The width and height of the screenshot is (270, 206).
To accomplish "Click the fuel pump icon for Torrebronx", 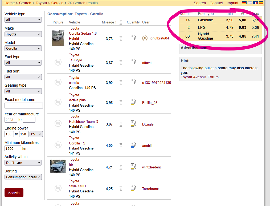I will coord(133,188).
